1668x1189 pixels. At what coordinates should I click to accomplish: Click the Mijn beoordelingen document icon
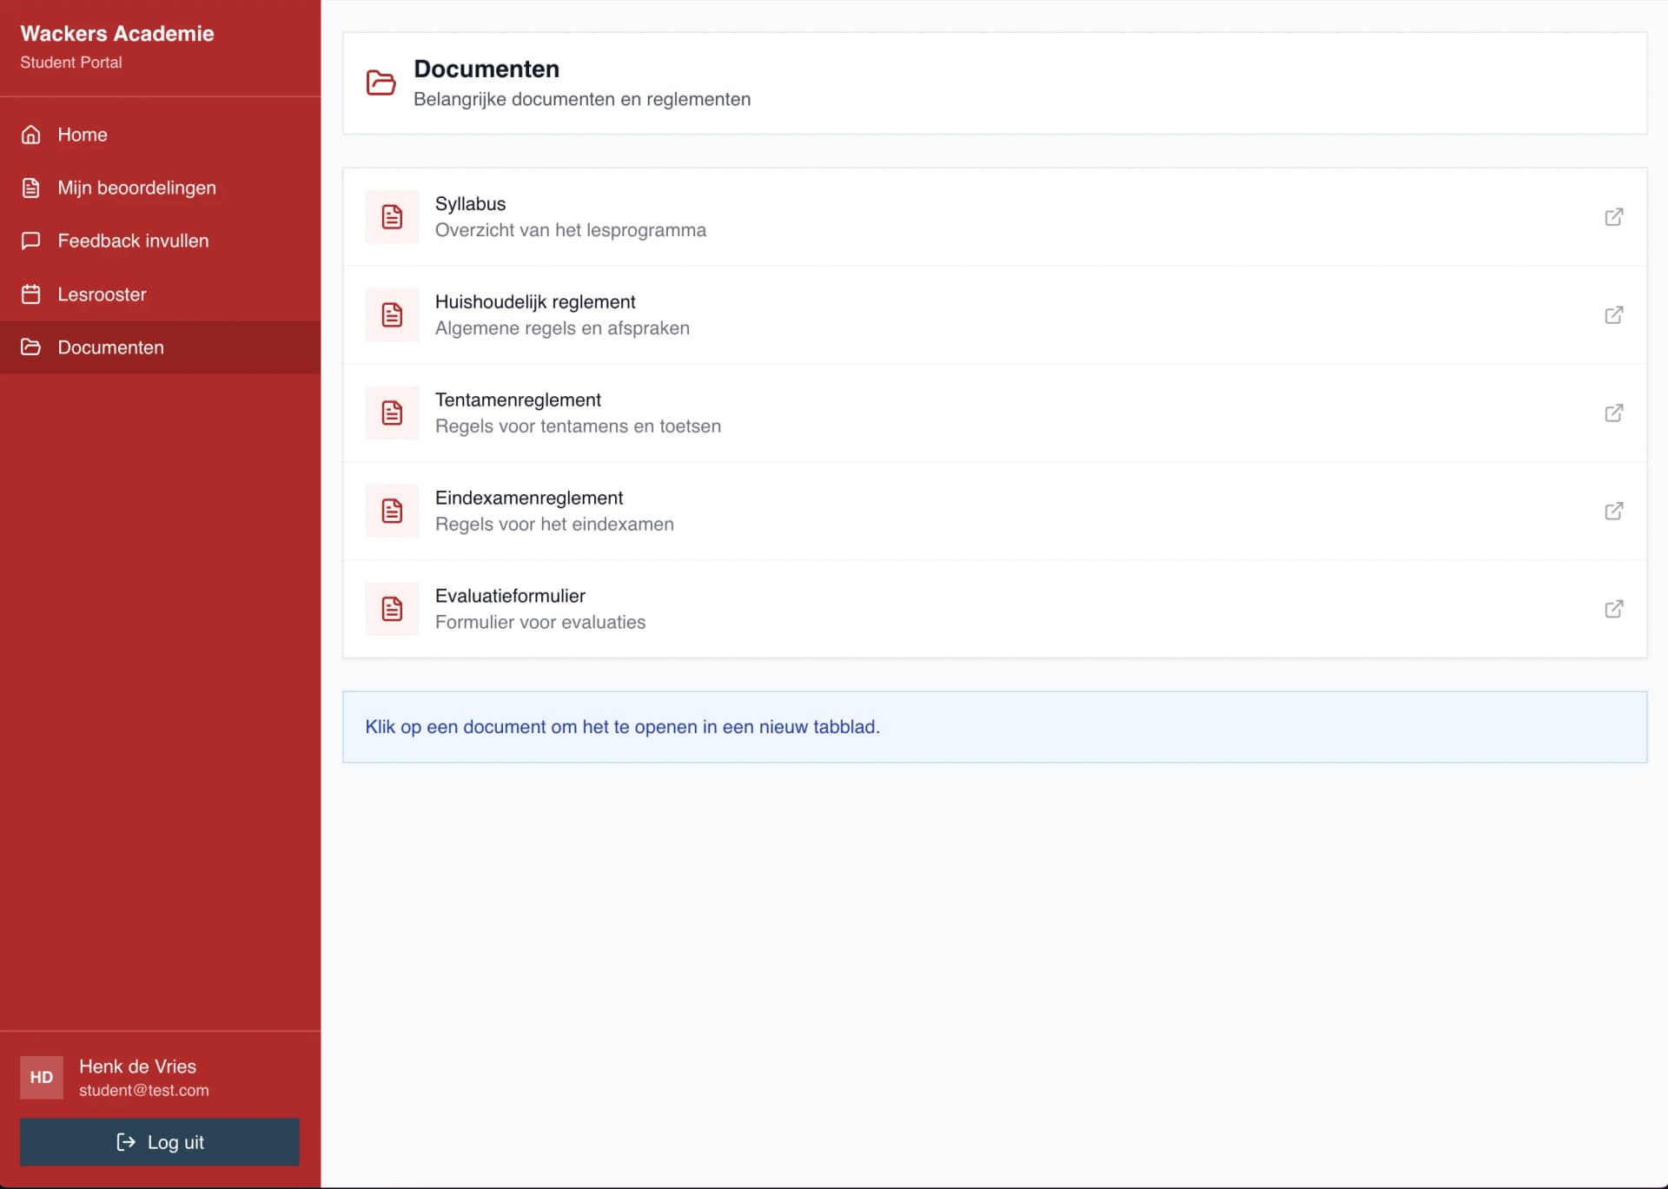point(30,188)
